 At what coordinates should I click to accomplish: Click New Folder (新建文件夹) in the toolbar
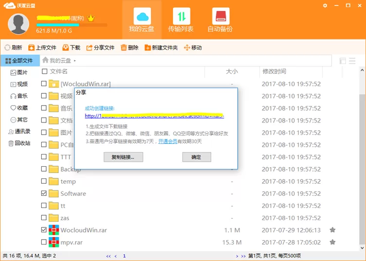(161, 48)
